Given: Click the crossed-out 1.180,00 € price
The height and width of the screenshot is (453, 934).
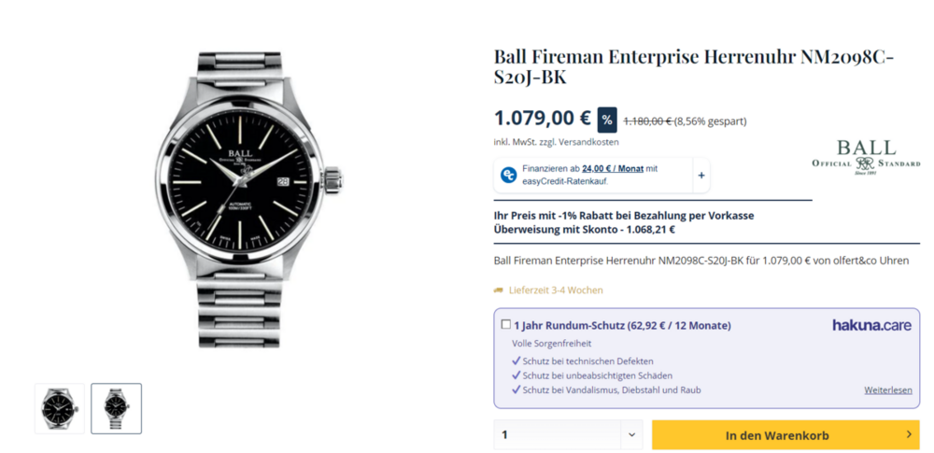Looking at the screenshot, I should click(x=647, y=120).
